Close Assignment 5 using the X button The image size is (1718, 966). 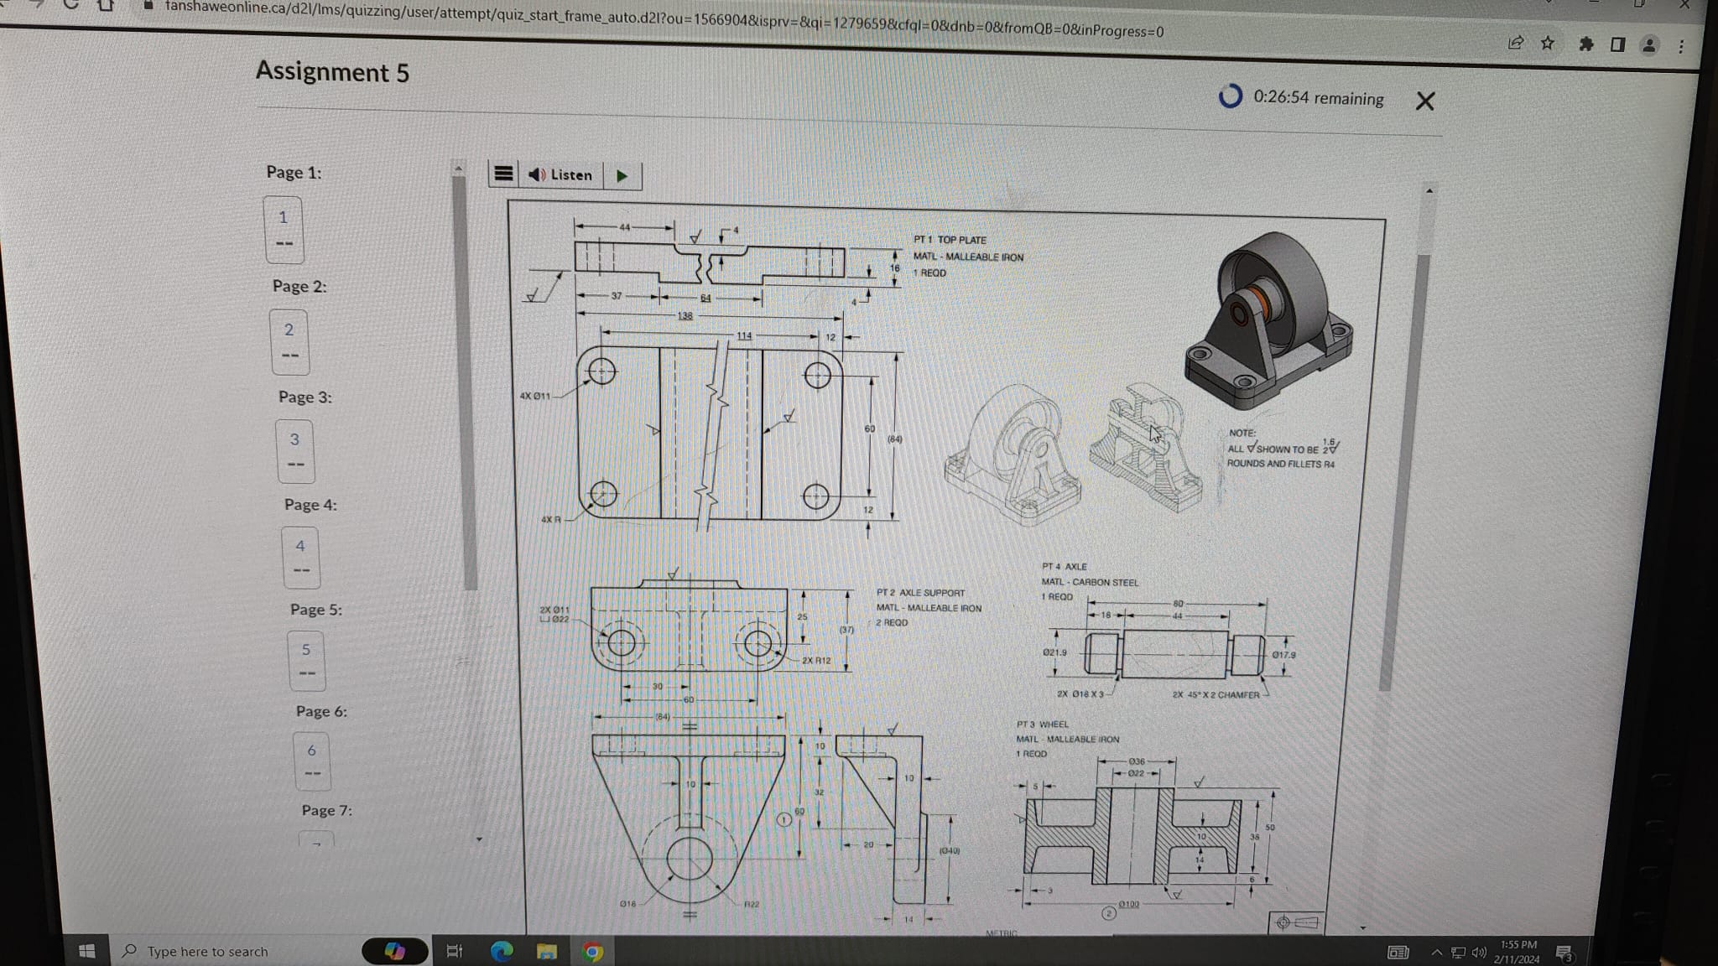[x=1424, y=100]
